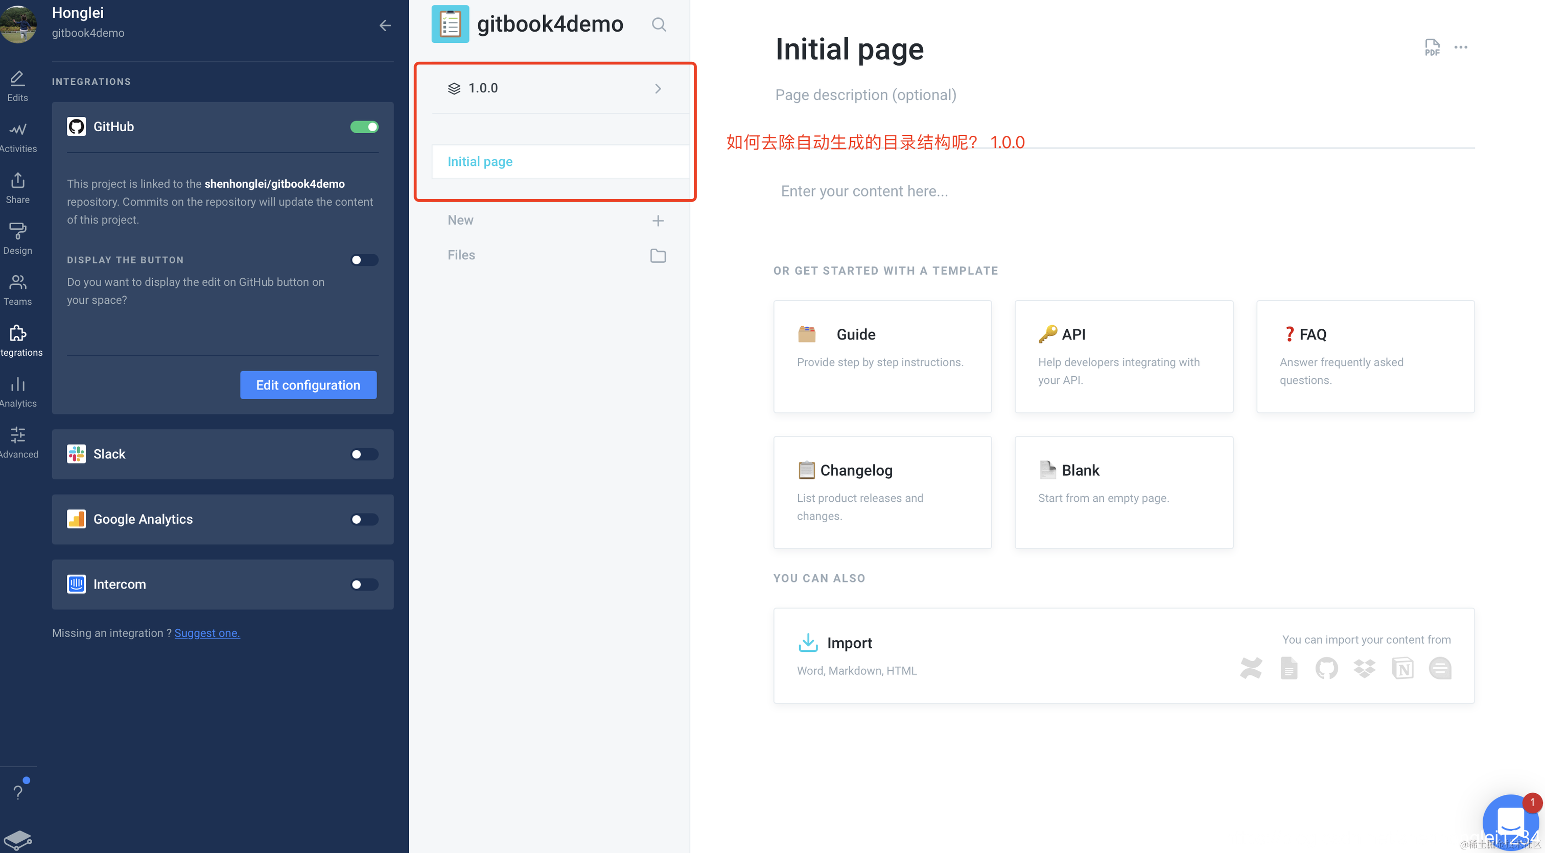Select Initial page in the sidebar
This screenshot has height=853, width=1545.
pyautogui.click(x=480, y=162)
